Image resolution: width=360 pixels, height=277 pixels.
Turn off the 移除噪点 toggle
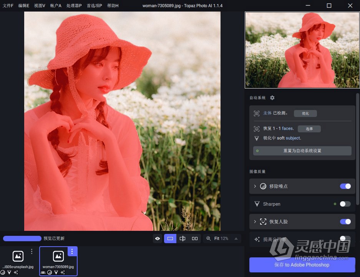click(345, 186)
